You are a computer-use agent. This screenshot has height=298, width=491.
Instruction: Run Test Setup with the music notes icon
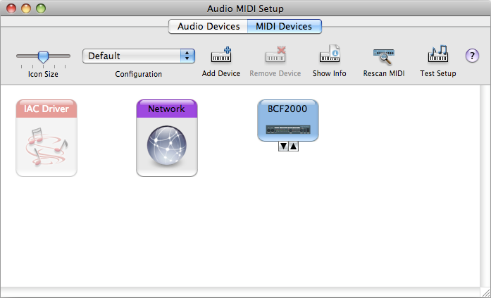coord(437,54)
